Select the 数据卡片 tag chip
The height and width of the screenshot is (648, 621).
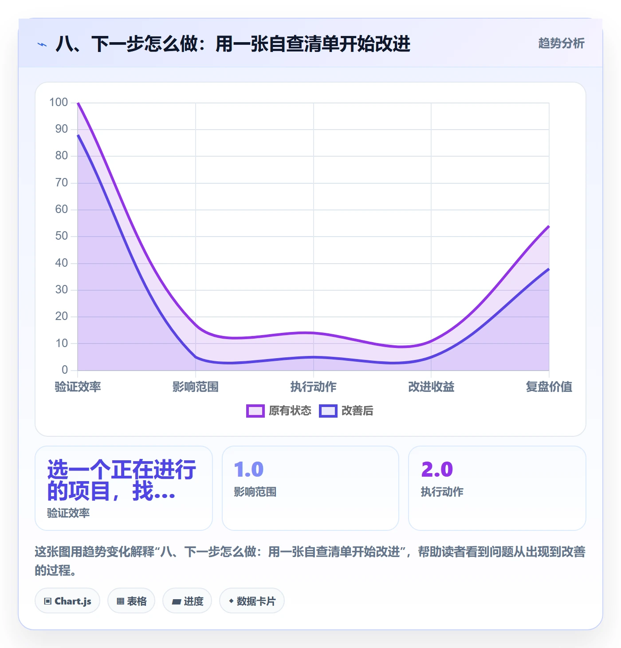point(252,601)
